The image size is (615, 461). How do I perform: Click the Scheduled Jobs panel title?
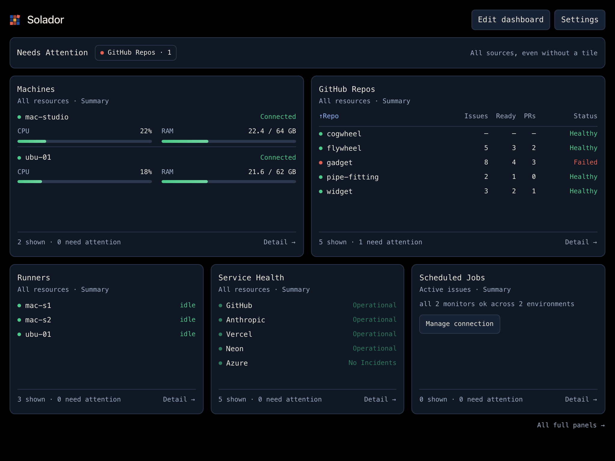tap(452, 278)
